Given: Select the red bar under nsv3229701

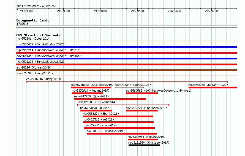Looking at the screenshot, I should tap(142, 111).
